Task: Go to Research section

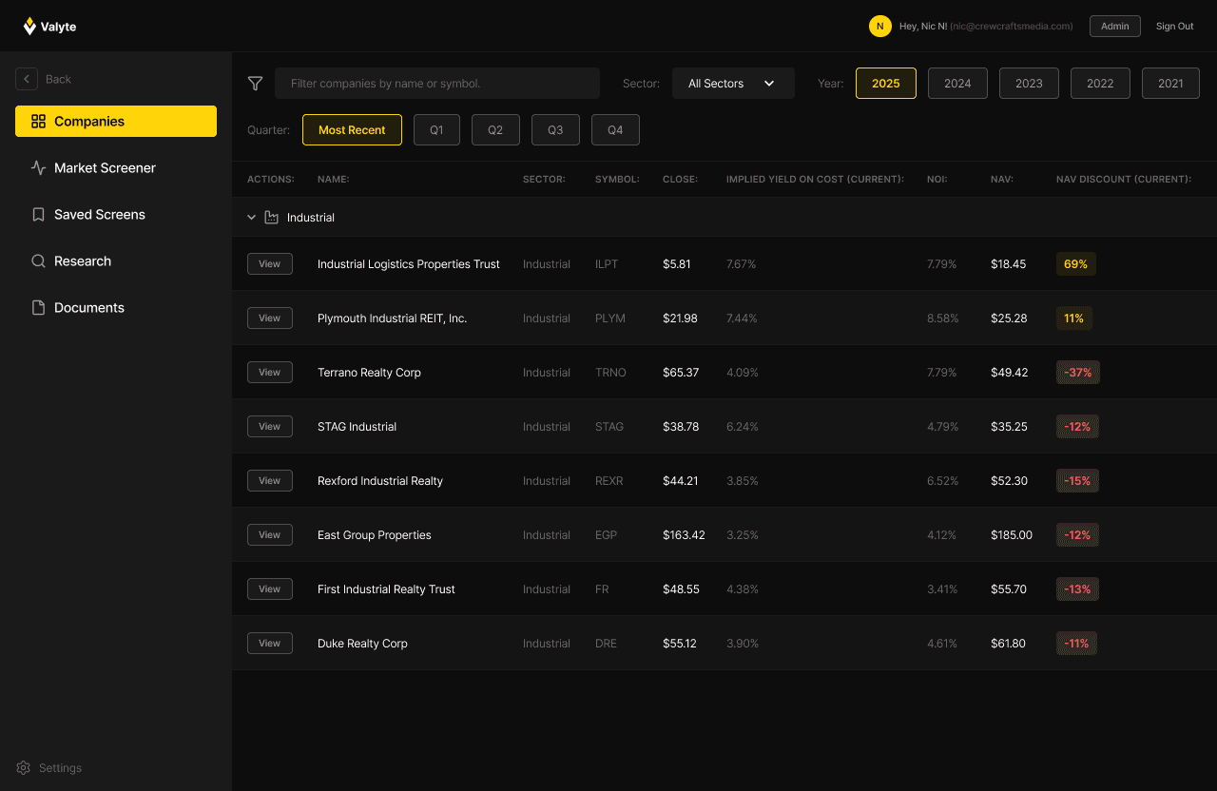Action: pyautogui.click(x=116, y=261)
